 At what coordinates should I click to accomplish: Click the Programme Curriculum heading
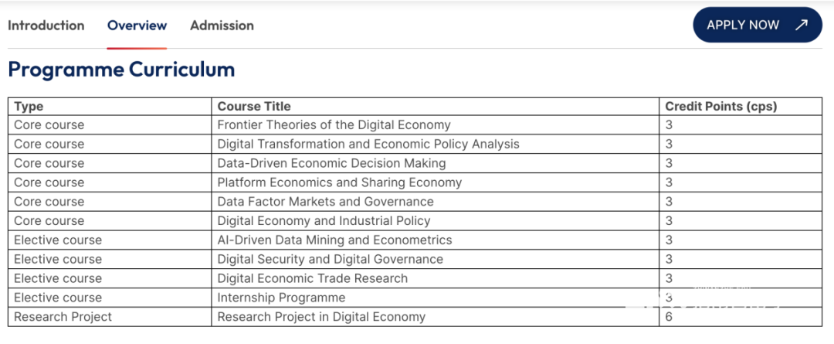pos(121,70)
